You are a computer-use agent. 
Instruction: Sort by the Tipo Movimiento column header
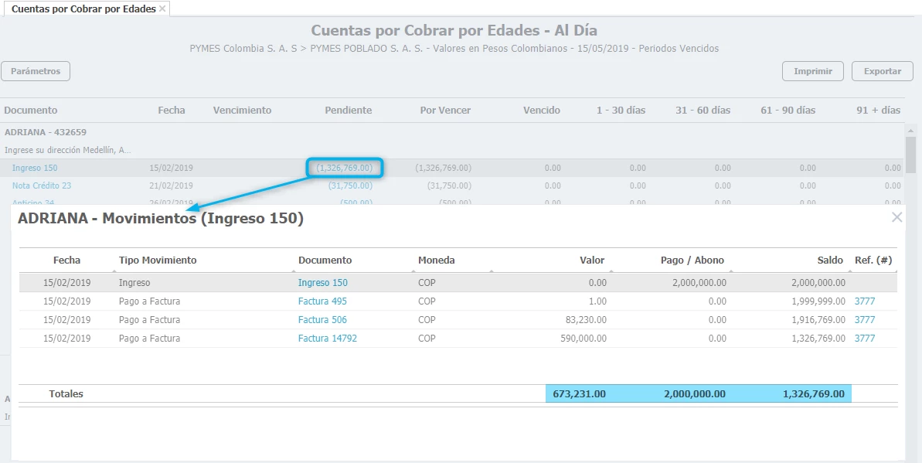158,260
